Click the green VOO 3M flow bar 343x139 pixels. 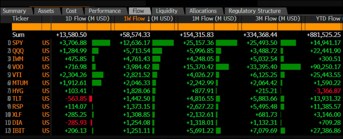pyautogui.click(x=291, y=67)
